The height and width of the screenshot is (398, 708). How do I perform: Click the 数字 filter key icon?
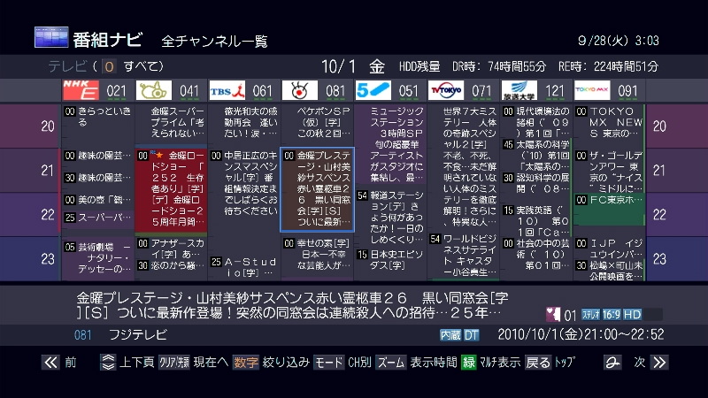coord(246,363)
